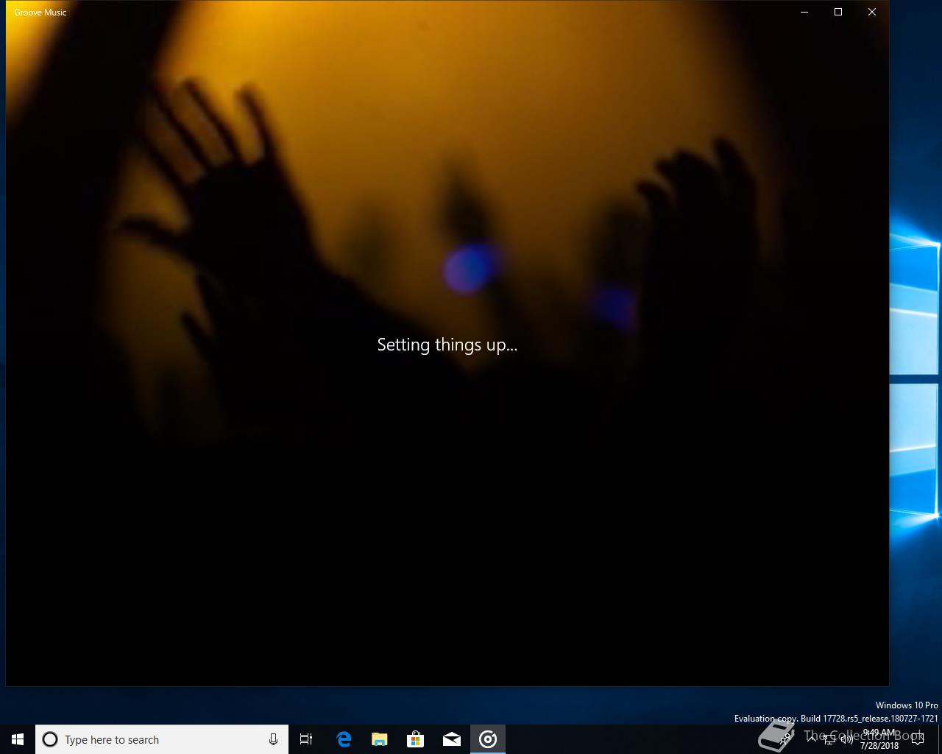The image size is (942, 754).
Task: Open the Action Center notifications icon
Action: (x=918, y=739)
